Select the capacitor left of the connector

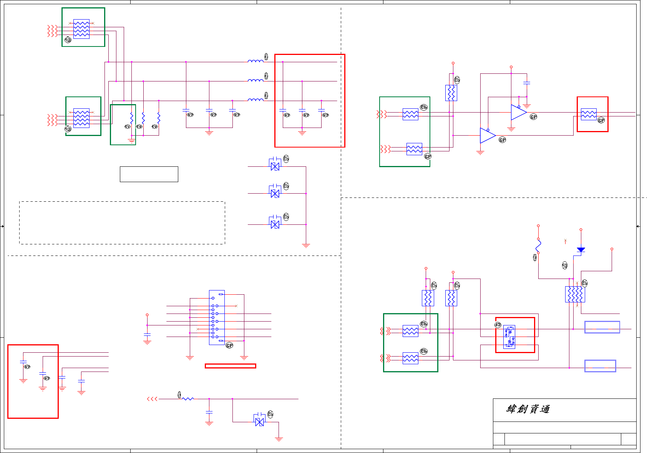click(147, 335)
